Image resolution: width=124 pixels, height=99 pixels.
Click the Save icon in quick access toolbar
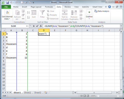pos(7,3)
